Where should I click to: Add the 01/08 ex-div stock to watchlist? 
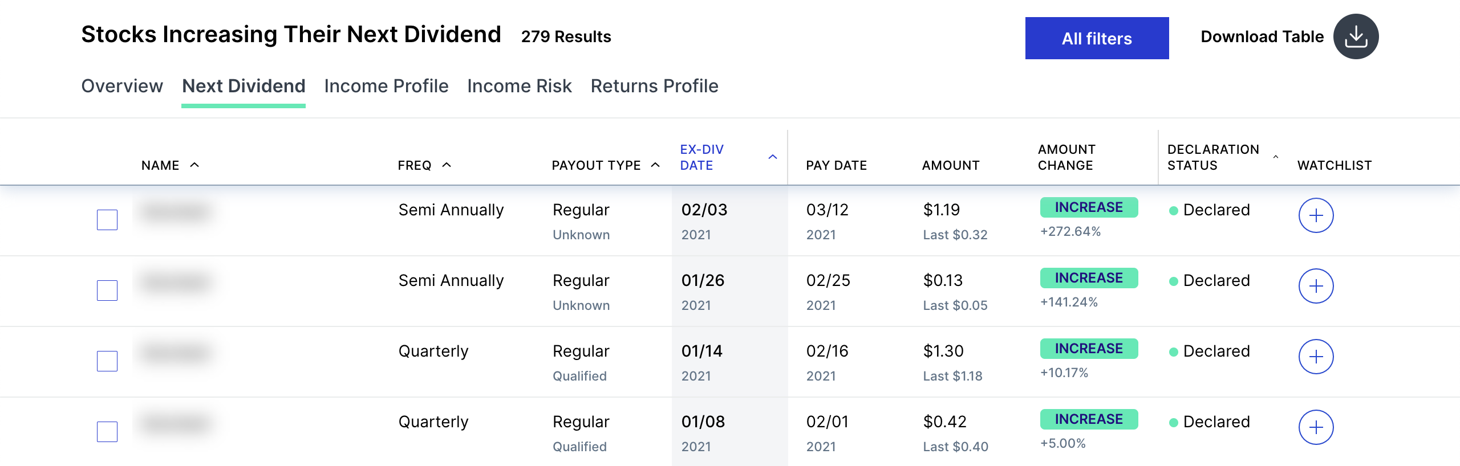coord(1316,427)
